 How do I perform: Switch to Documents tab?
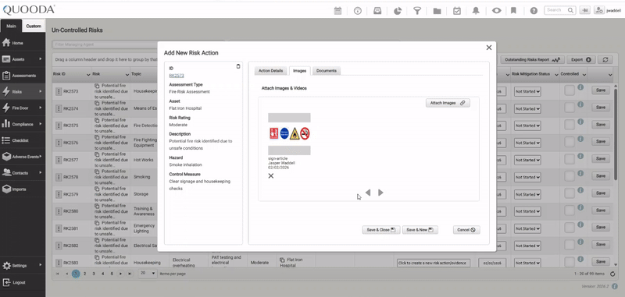coord(326,71)
